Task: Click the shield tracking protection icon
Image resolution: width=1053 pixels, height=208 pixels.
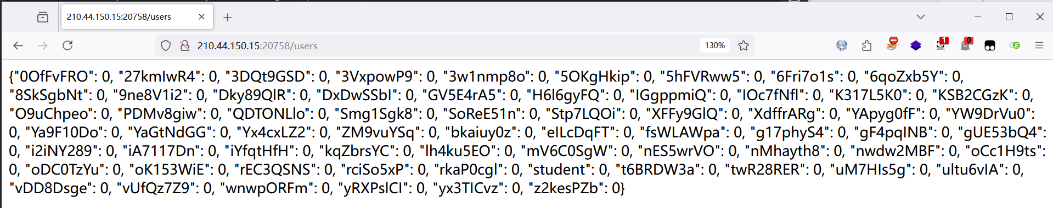Action: [166, 45]
